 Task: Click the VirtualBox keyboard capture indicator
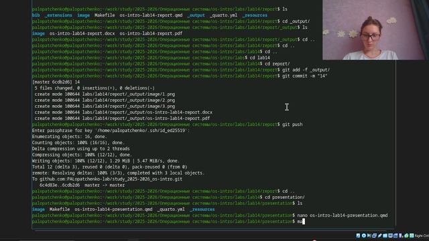[x=412, y=236]
